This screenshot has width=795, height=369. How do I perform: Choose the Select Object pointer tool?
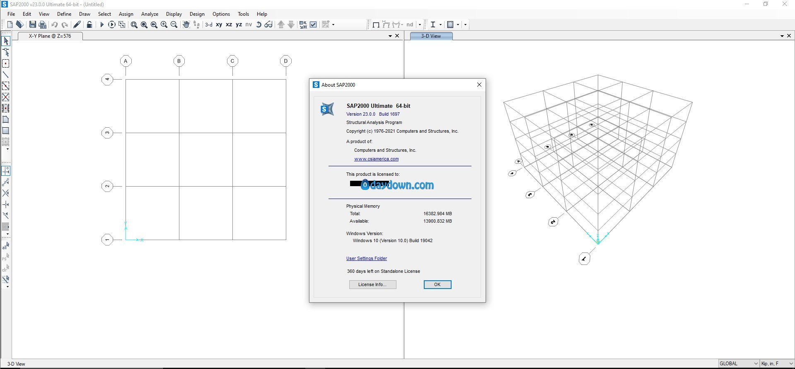pyautogui.click(x=6, y=41)
